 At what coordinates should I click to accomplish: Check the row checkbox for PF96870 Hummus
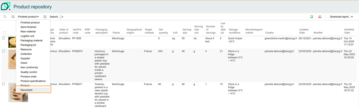click(x=3, y=51)
